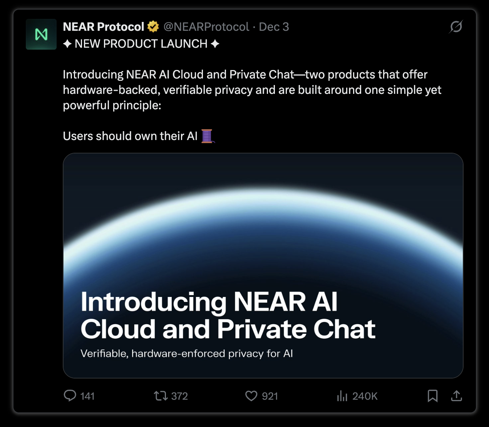
Task: Bookmark this post
Action: (433, 396)
